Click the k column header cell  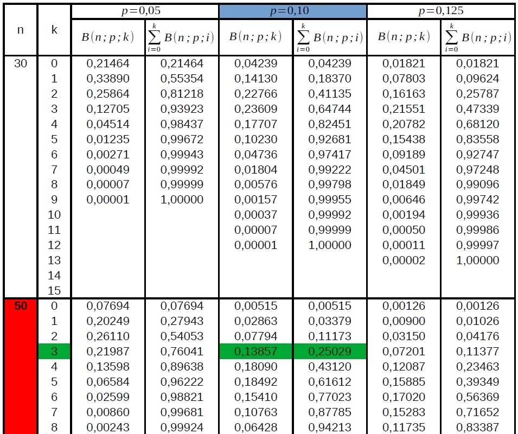(x=54, y=30)
